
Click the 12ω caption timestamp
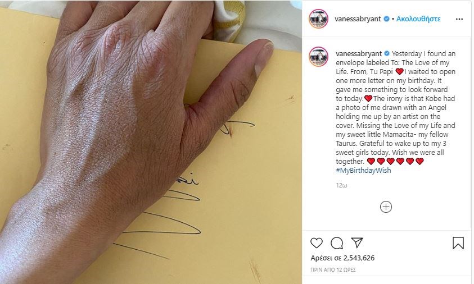pos(341,185)
